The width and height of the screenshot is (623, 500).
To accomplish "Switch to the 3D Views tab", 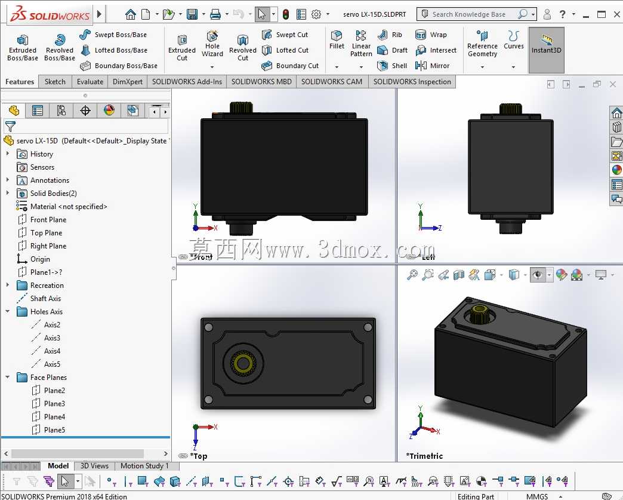I will click(x=94, y=466).
